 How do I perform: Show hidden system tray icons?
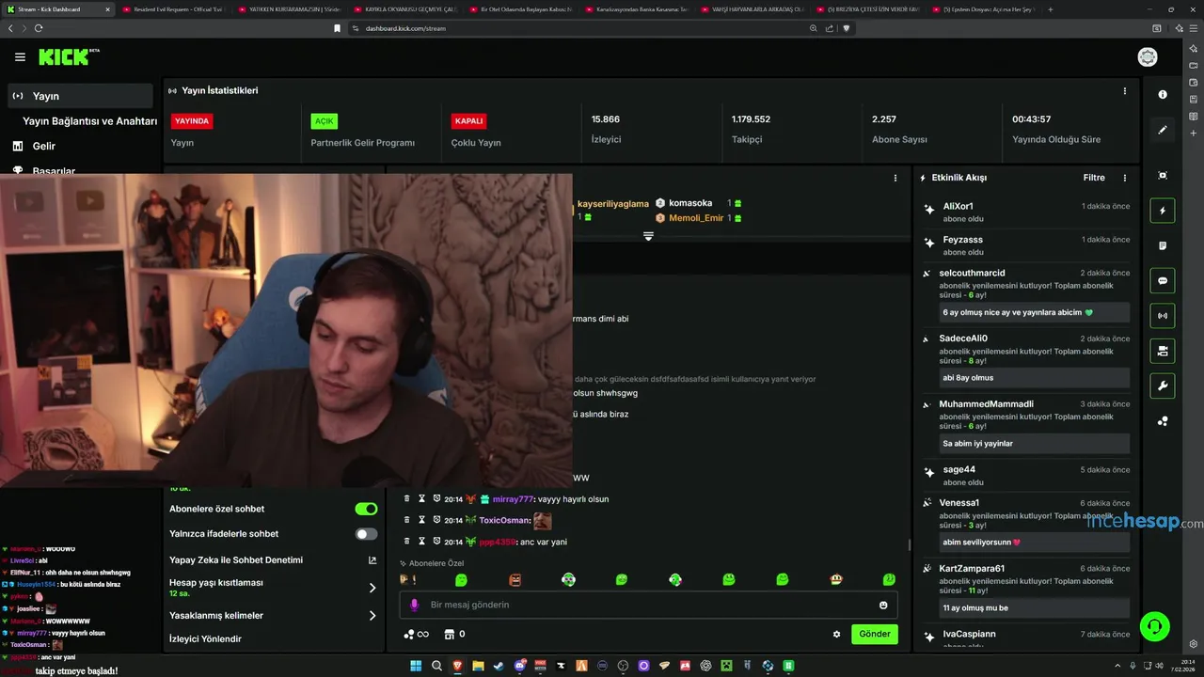(x=1117, y=666)
